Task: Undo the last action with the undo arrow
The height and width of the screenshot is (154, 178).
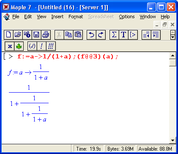Action: tap(91, 35)
